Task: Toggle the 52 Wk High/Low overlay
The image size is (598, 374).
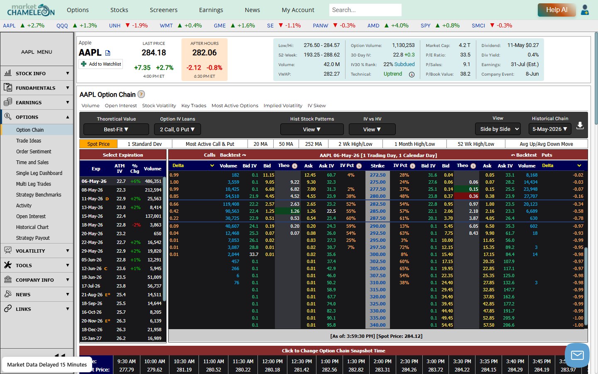Action: click(x=476, y=144)
